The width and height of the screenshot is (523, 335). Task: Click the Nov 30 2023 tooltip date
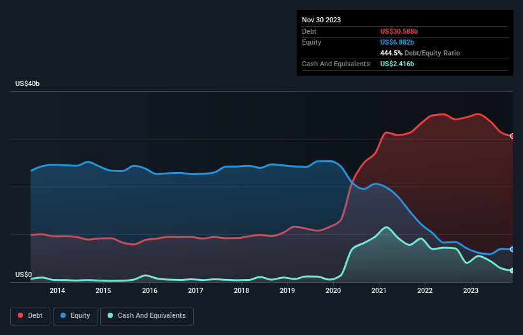pos(321,20)
